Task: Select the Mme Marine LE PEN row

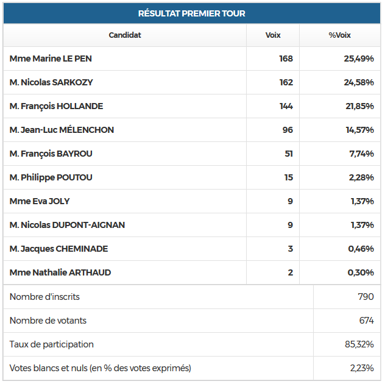Action: point(51,59)
